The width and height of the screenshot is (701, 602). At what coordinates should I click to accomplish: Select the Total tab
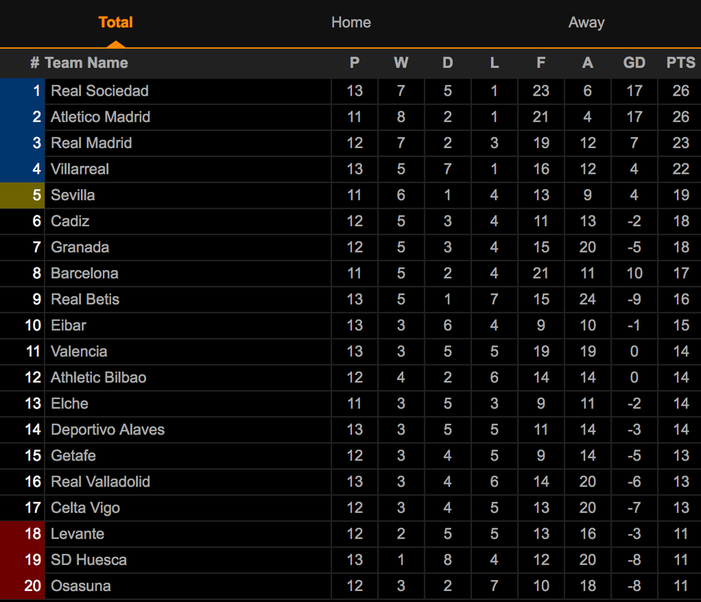(x=115, y=23)
